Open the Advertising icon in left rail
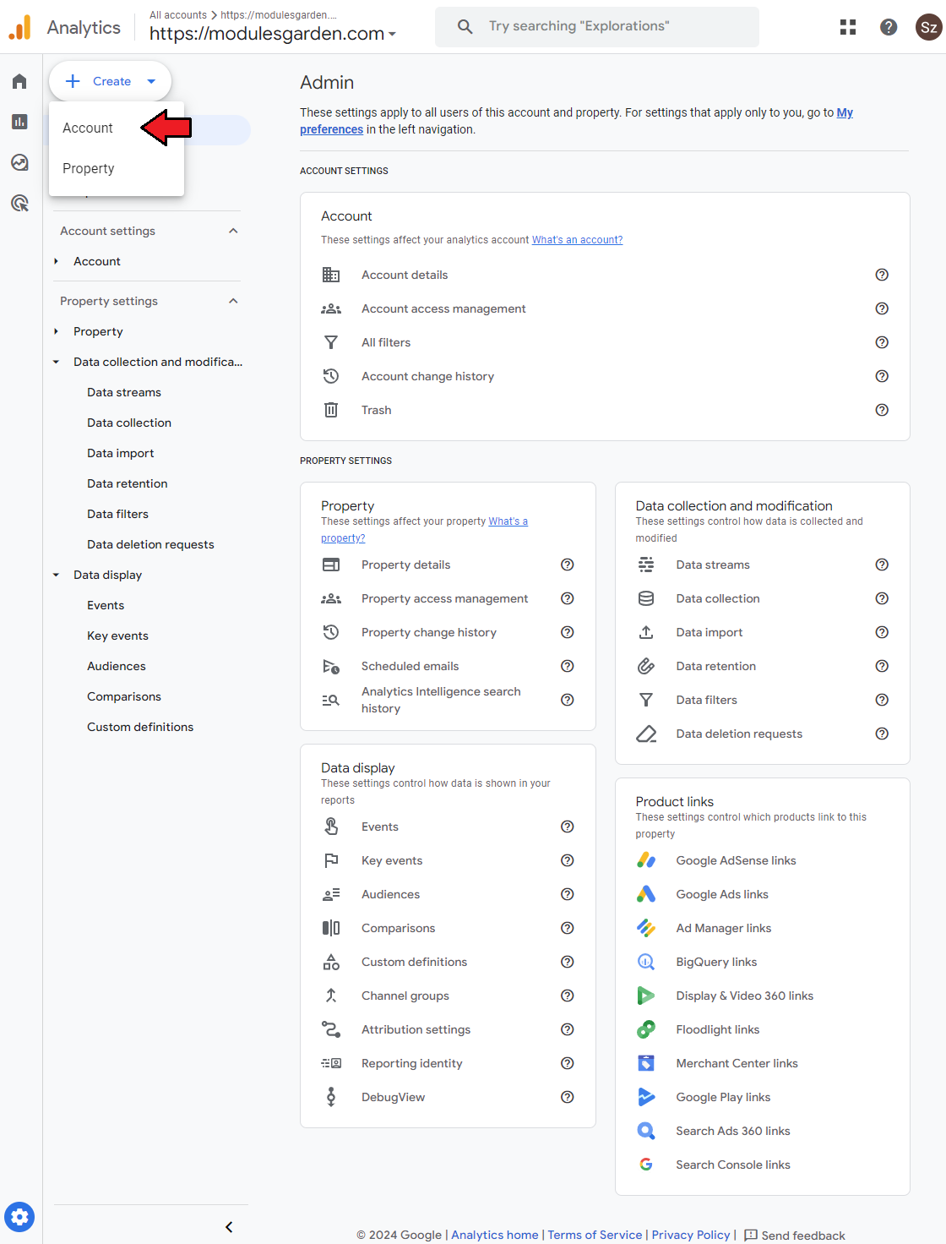The width and height of the screenshot is (946, 1244). (x=19, y=203)
